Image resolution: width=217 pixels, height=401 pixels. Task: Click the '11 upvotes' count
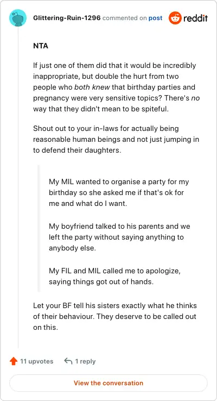coord(37,361)
